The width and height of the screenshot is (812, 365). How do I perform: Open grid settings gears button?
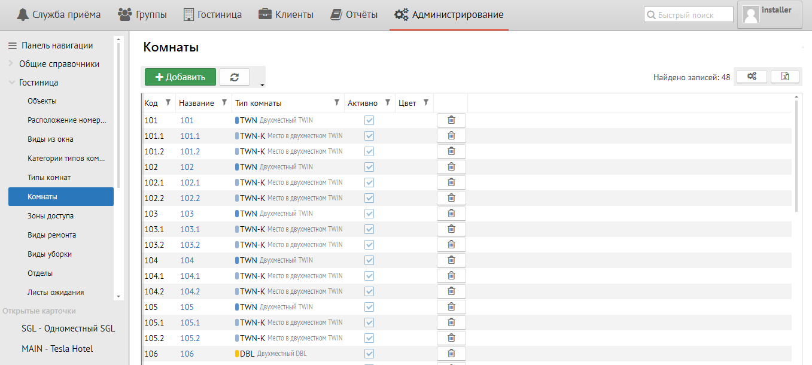point(752,77)
